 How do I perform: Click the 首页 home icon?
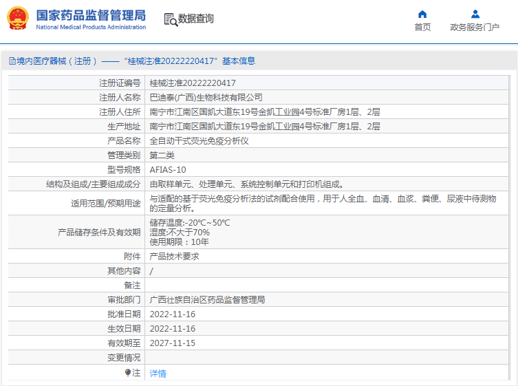[422, 14]
